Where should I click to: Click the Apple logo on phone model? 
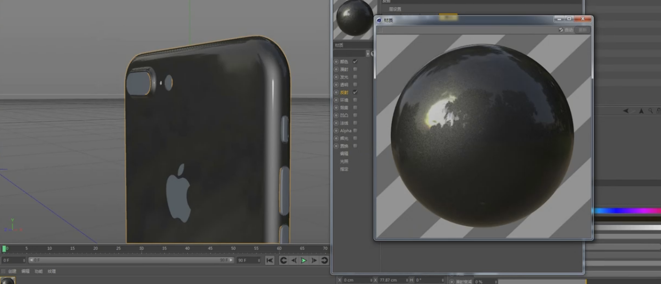tap(179, 193)
